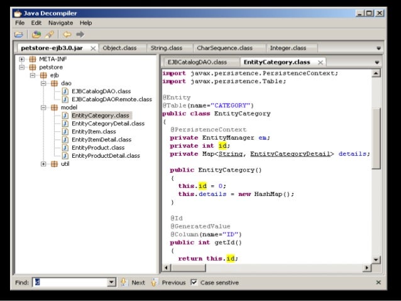Select EntityItem.class in the tree
Screen dimensions: 401x301
tap(94, 131)
